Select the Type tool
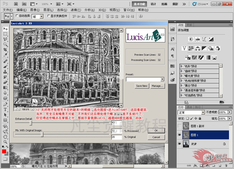 click(5, 110)
